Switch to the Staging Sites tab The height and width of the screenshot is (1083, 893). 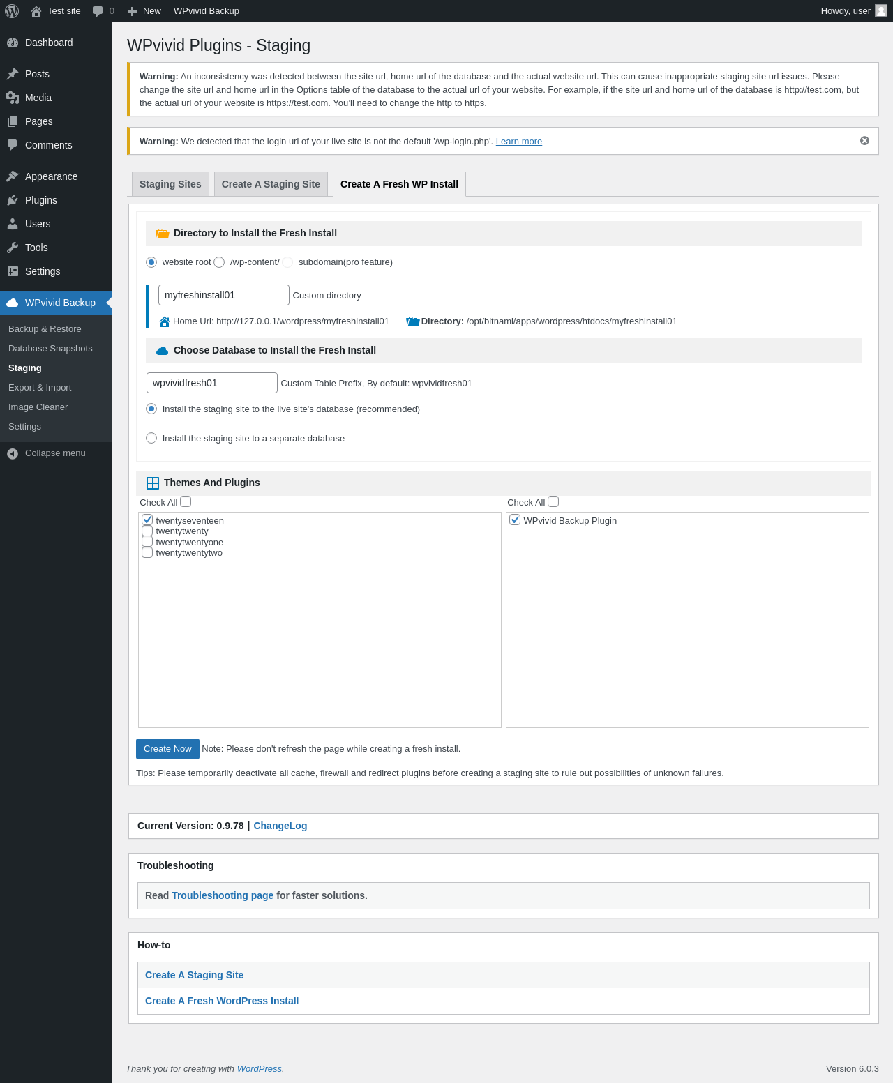170,184
